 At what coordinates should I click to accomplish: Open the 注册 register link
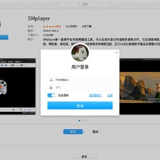click(x=110, y=96)
